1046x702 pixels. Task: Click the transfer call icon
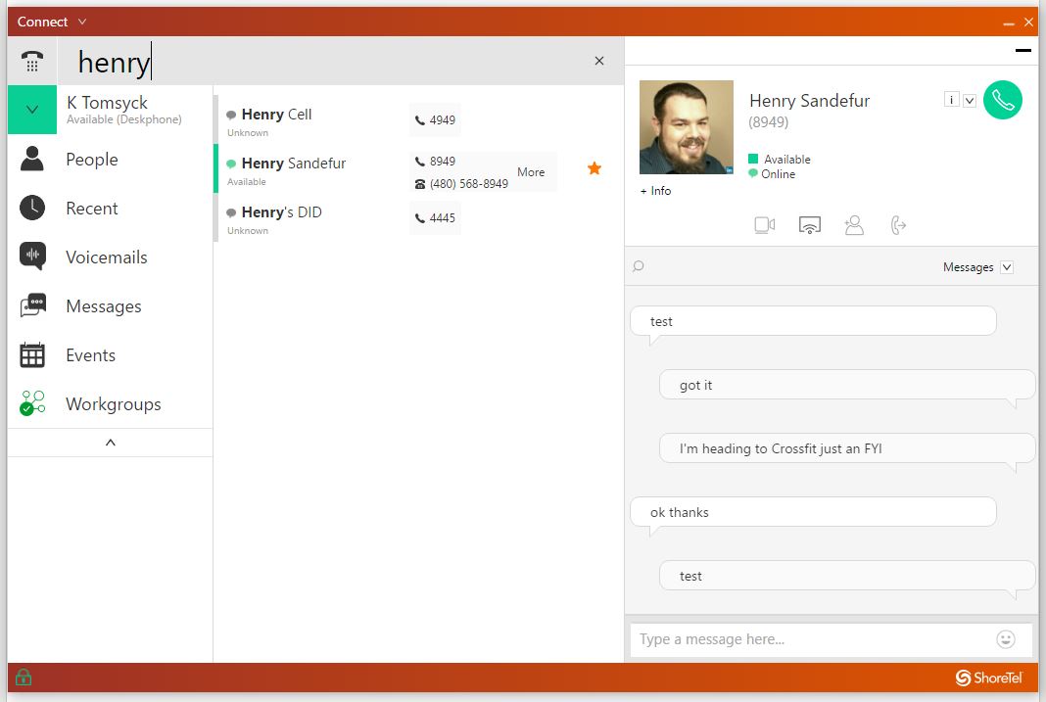898,225
